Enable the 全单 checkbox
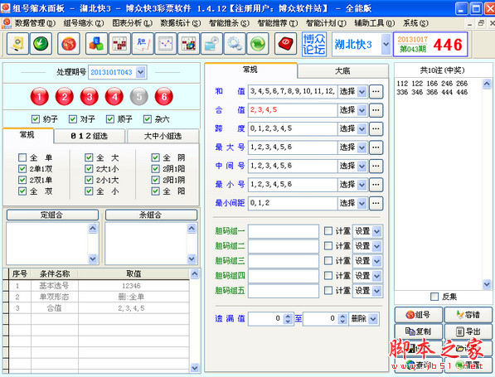 [x=22, y=157]
